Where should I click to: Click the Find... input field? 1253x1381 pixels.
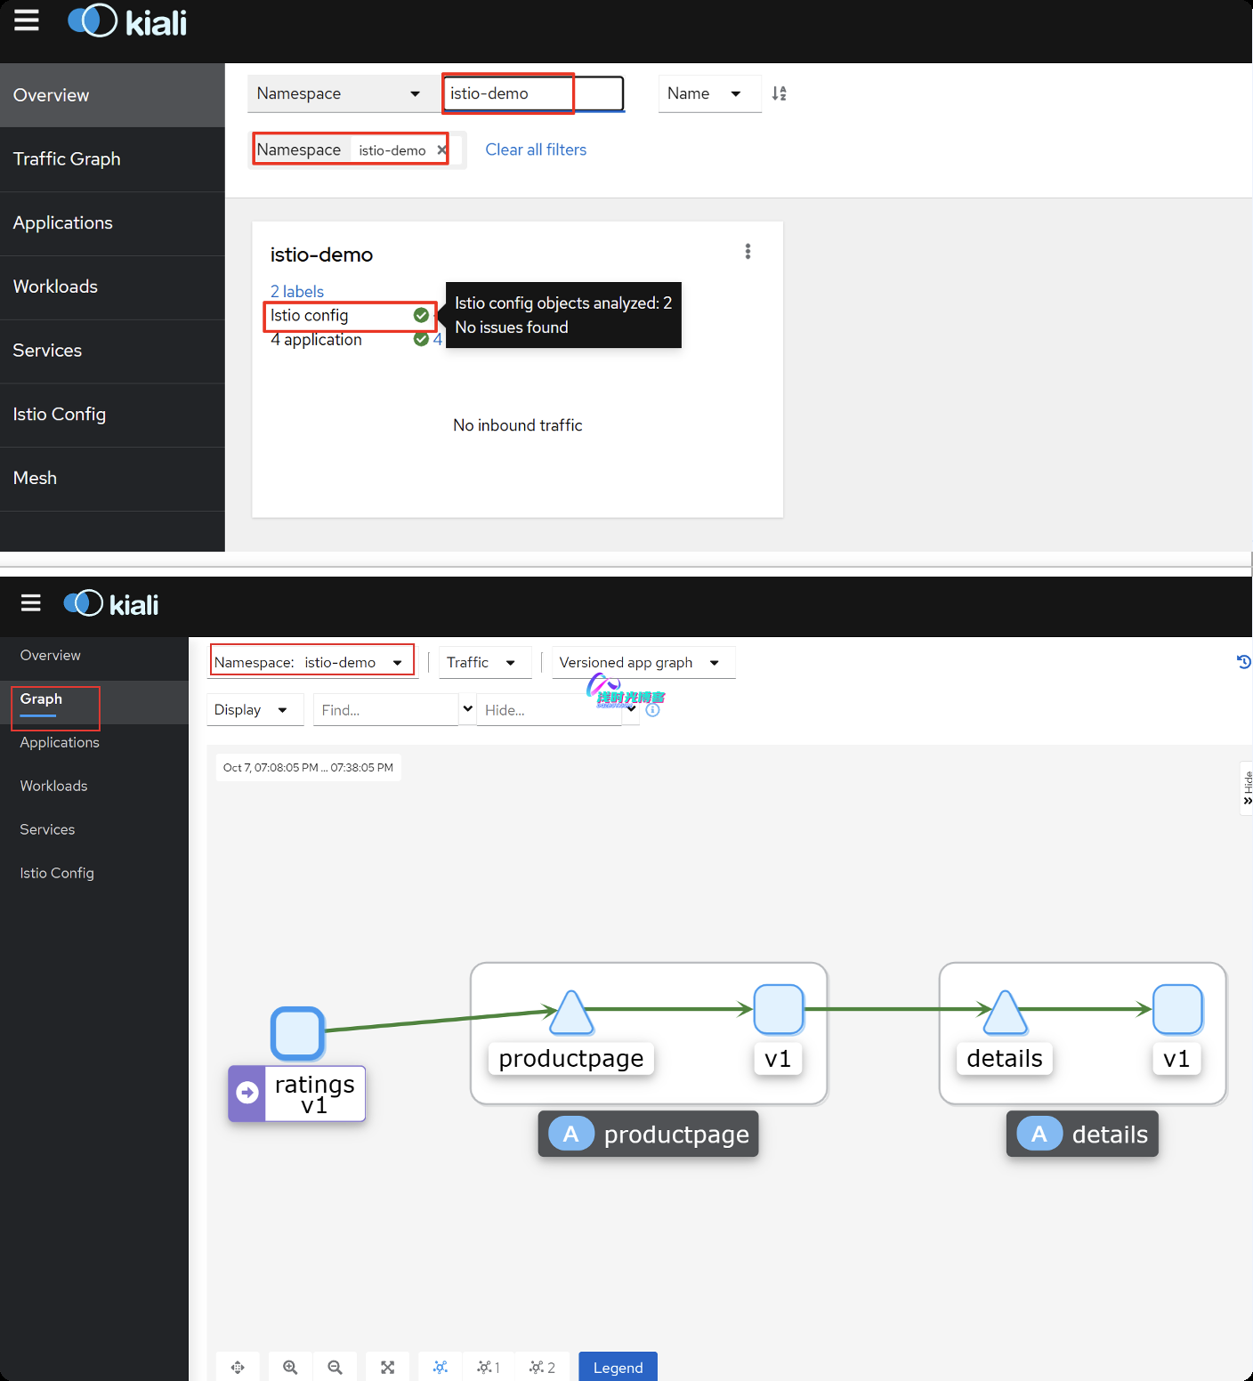pos(385,710)
